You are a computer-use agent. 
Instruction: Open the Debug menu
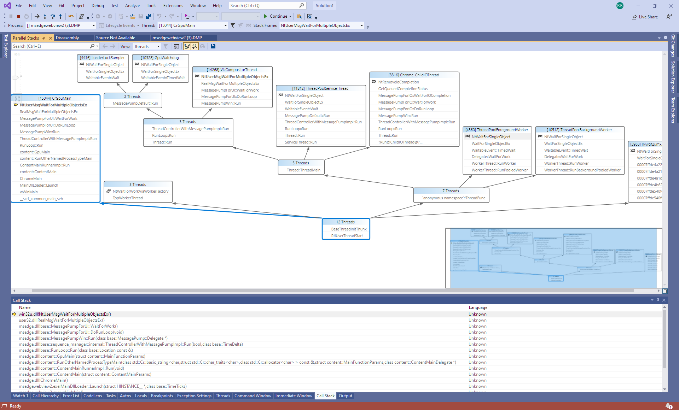(98, 5)
